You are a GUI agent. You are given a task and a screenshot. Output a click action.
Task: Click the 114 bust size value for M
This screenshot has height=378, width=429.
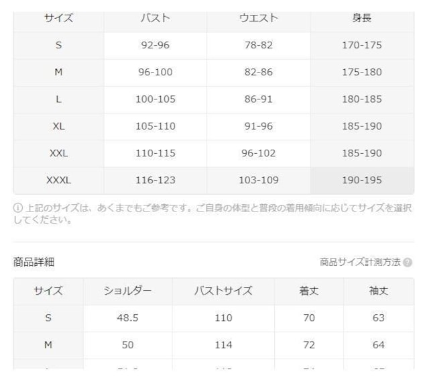[223, 345]
